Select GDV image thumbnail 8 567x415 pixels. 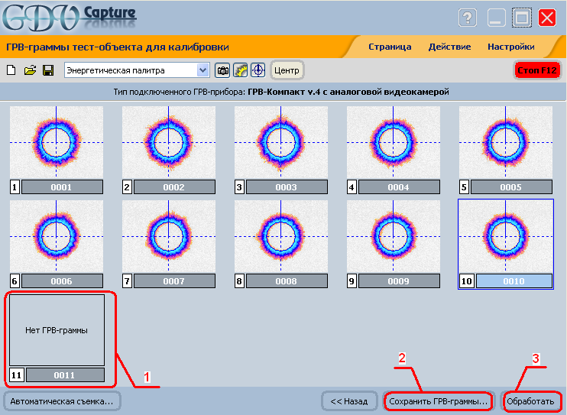(281, 236)
